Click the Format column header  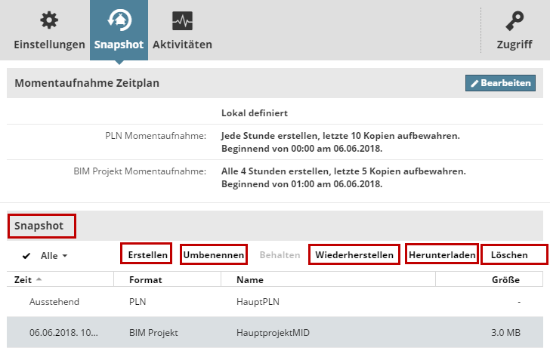(146, 280)
